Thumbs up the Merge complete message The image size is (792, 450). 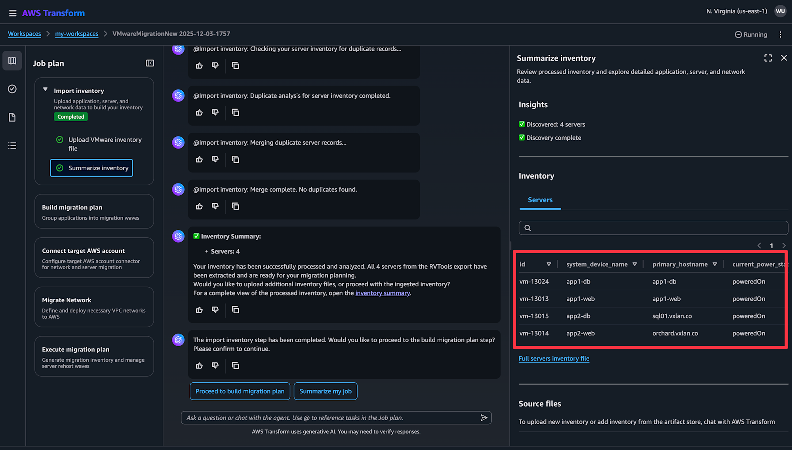pyautogui.click(x=199, y=206)
